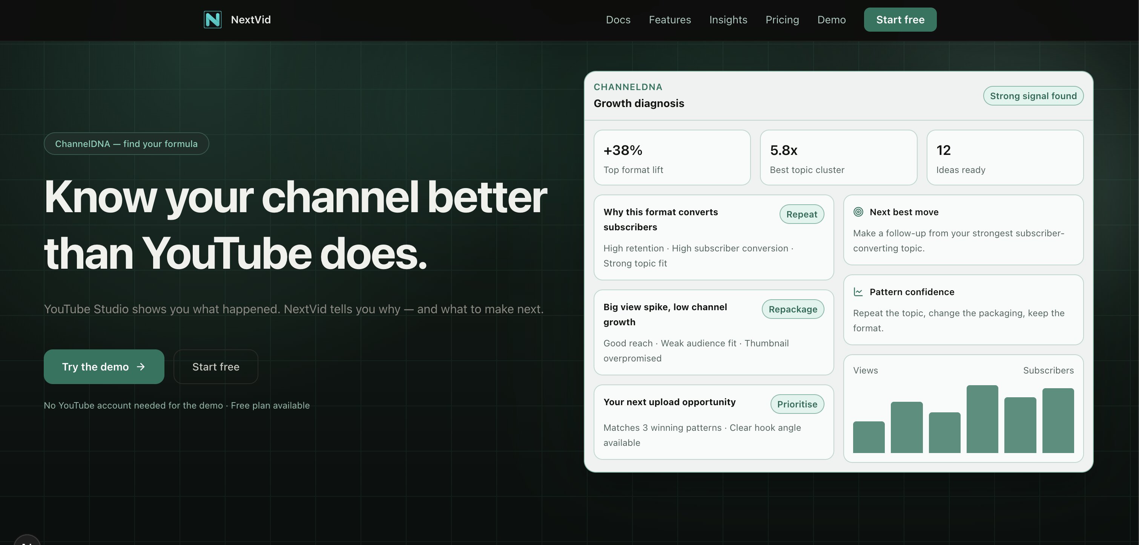This screenshot has height=545, width=1139.
Task: Click the target icon beside Next best move
Action: coord(858,212)
